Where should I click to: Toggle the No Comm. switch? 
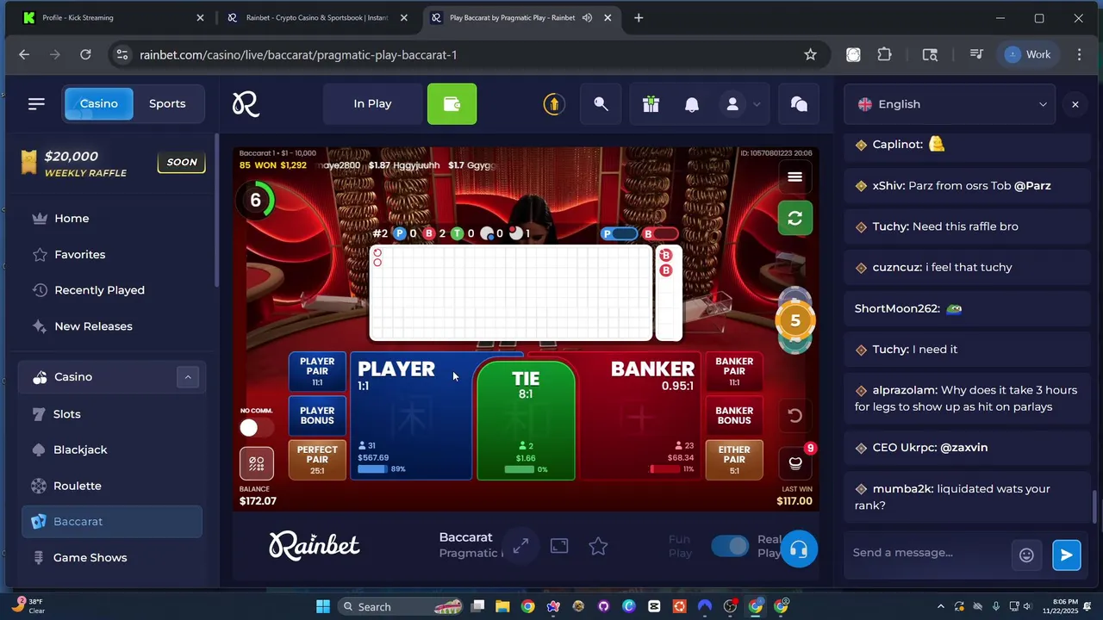point(256,427)
